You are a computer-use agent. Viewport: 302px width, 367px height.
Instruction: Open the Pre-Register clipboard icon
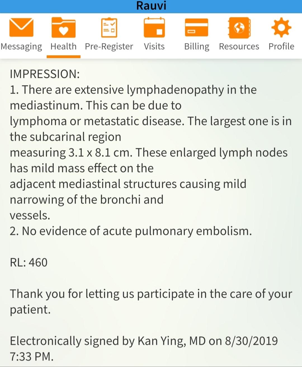[109, 27]
